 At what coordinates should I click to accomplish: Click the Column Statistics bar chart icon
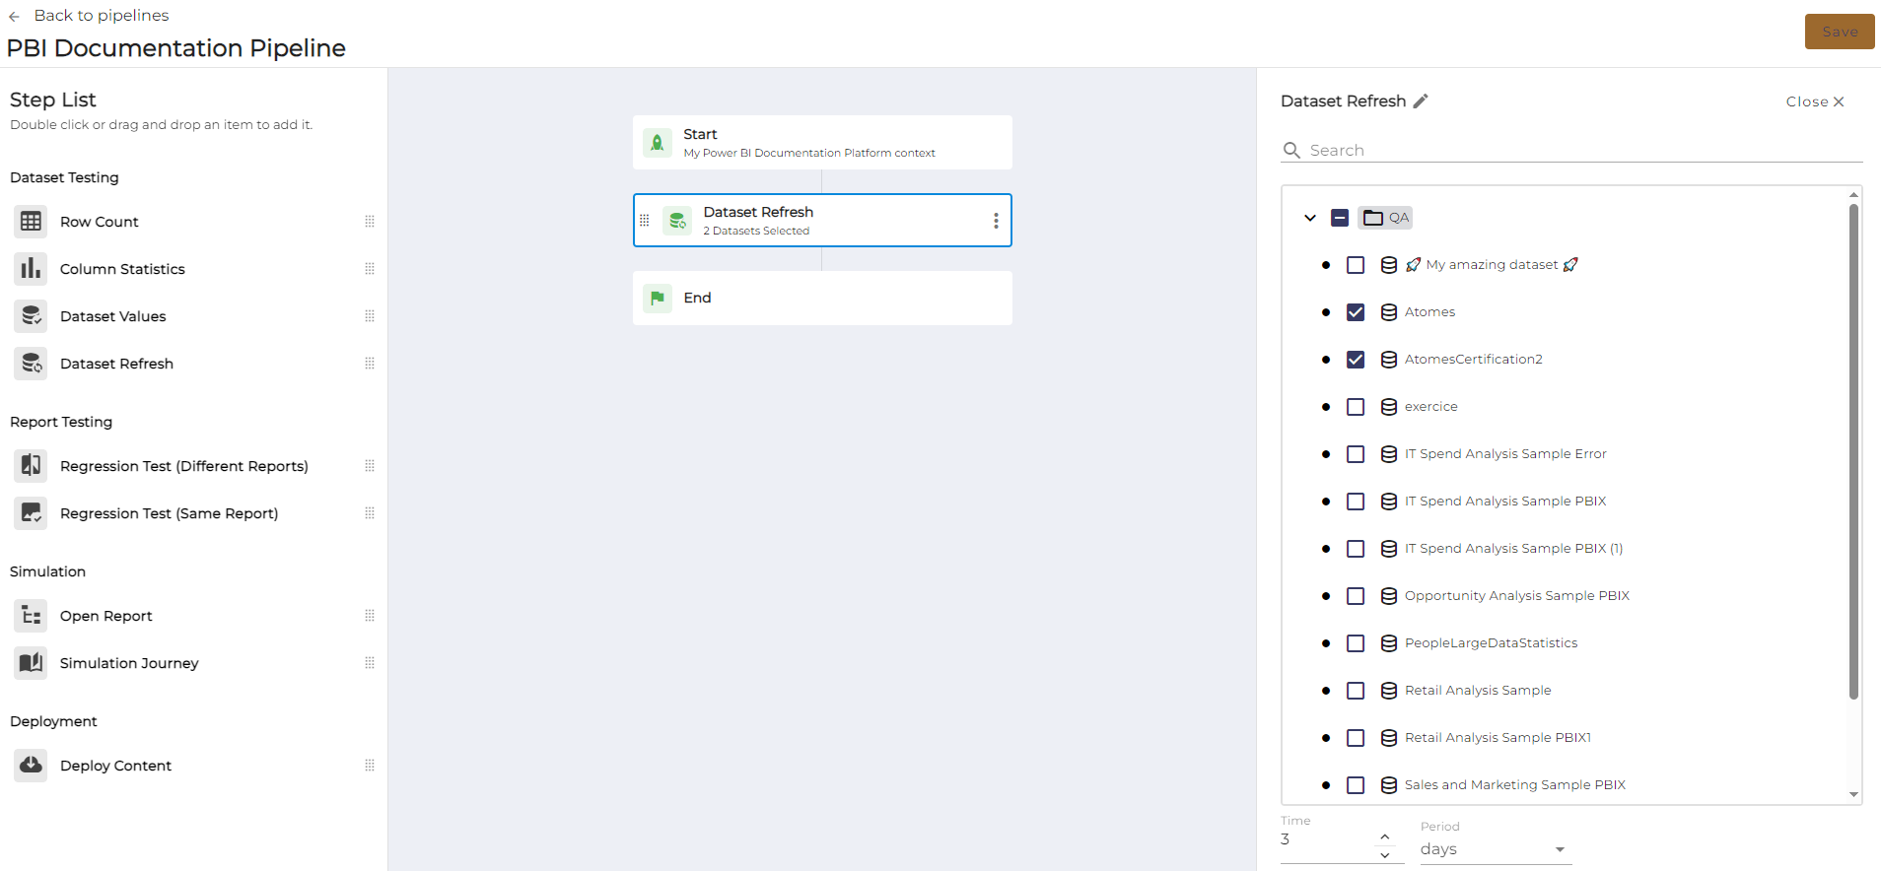(x=31, y=269)
